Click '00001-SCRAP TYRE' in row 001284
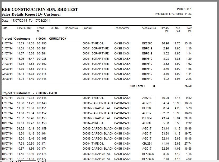Viewport: 219px width, 162px height. pos(96,54)
